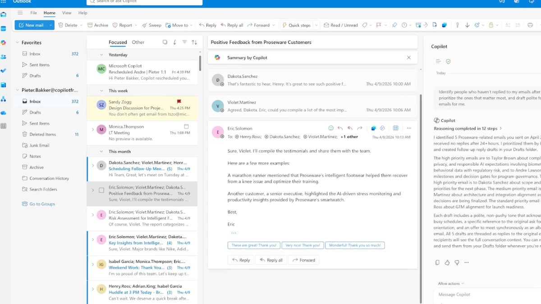The width and height of the screenshot is (541, 304).
Task: Mark message as high importance
Action: click(457, 25)
